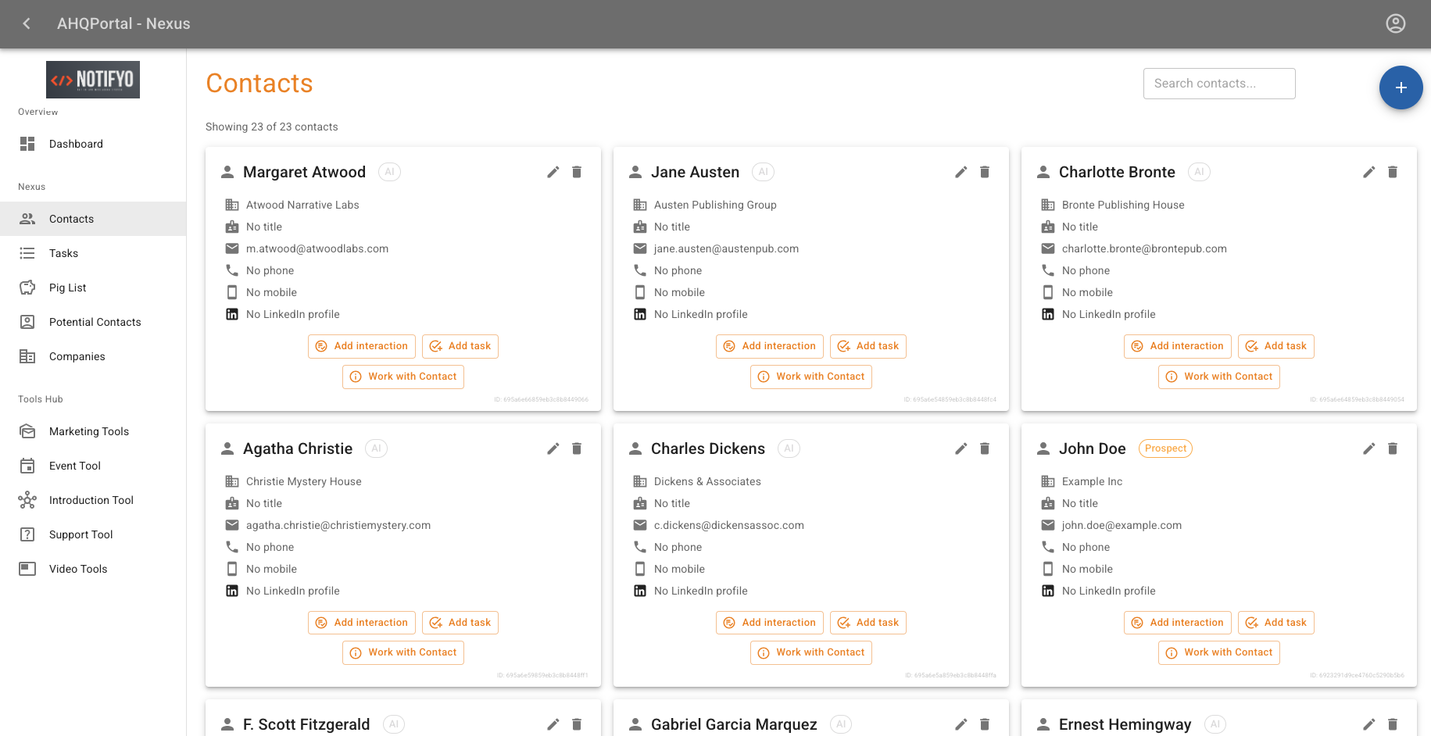The image size is (1431, 736).
Task: Open Dashboard in the sidebar
Action: (x=76, y=144)
